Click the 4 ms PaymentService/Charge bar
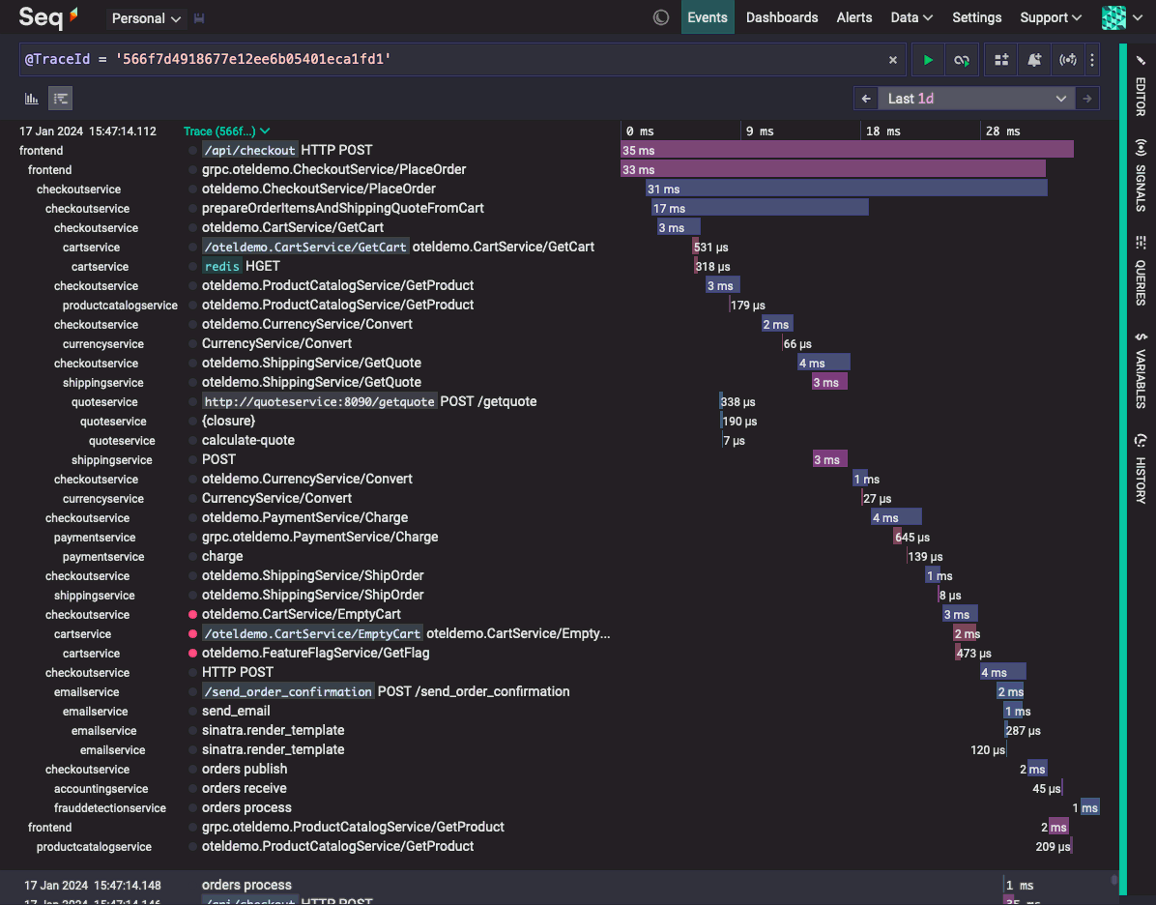 pos(896,518)
